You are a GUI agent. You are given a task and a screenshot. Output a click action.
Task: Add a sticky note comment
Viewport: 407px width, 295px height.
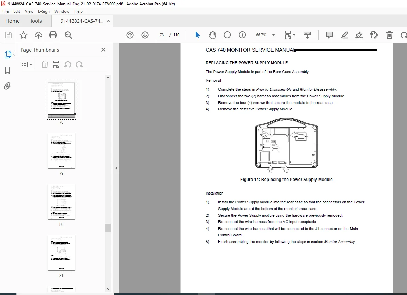pyautogui.click(x=329, y=35)
